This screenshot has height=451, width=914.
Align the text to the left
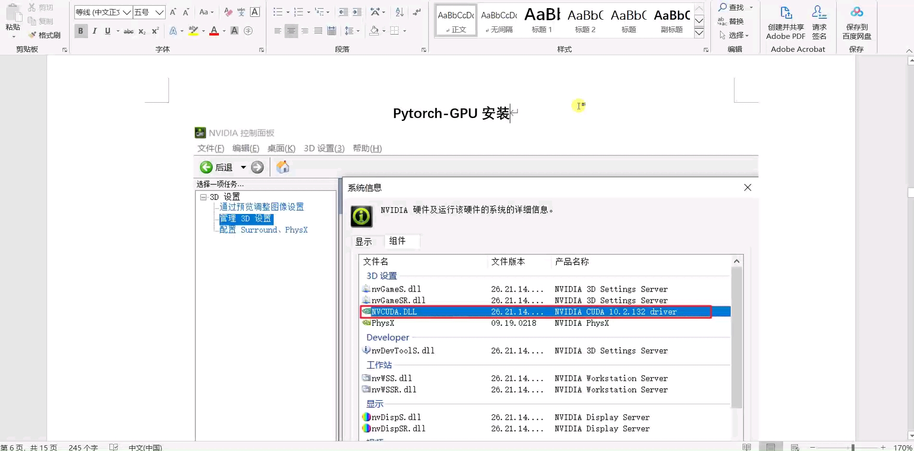coord(277,31)
